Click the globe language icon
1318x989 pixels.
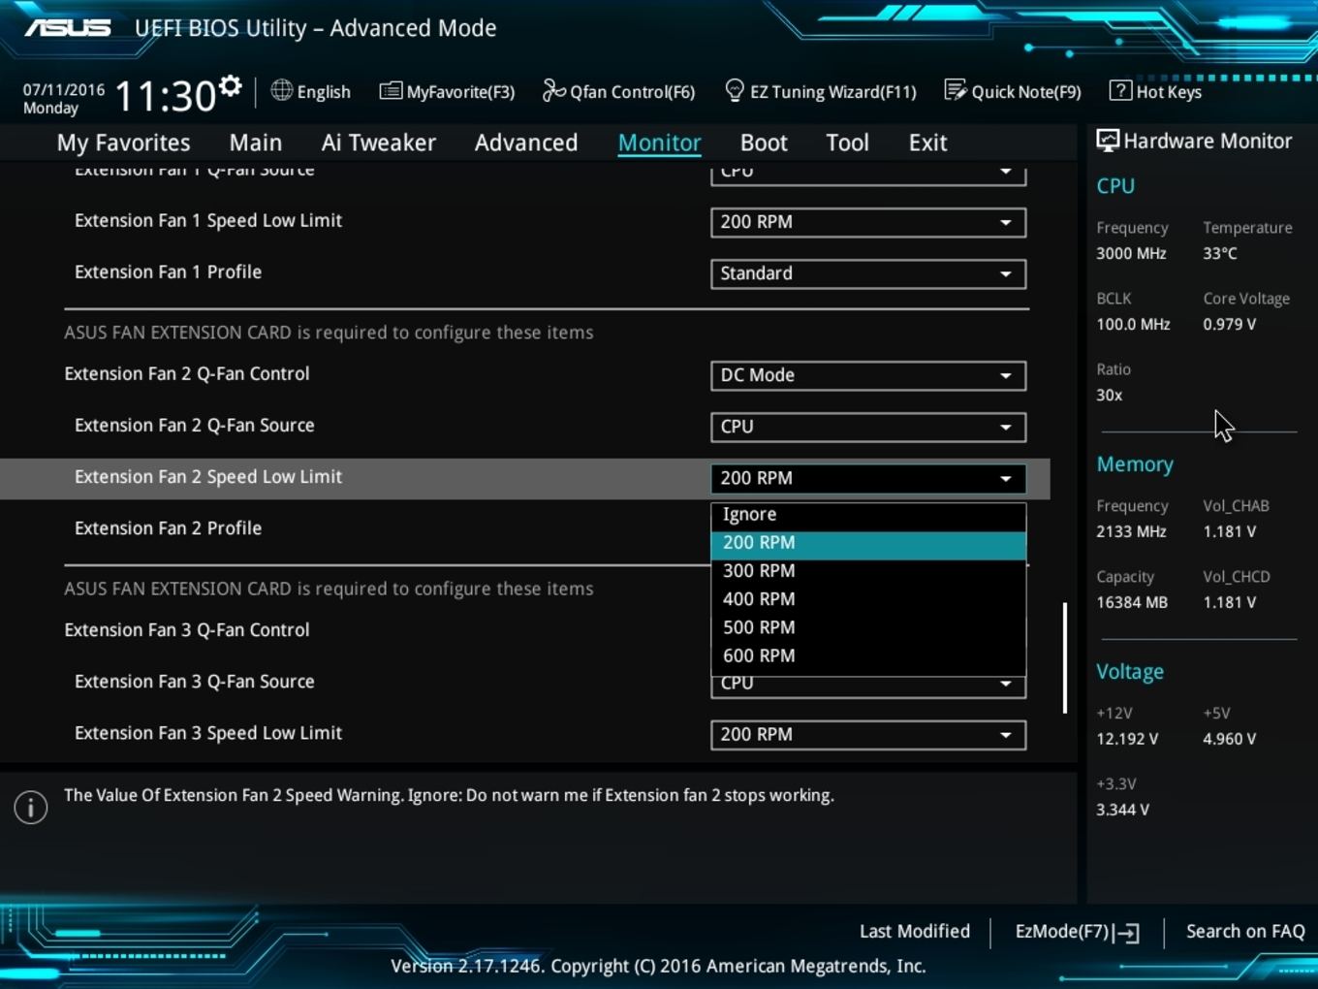(x=282, y=90)
